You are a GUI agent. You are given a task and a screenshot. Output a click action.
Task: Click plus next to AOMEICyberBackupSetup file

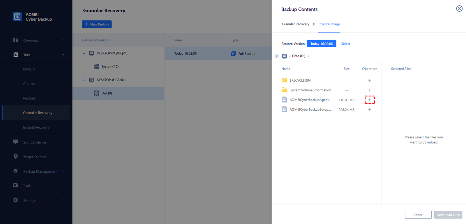pos(370,110)
